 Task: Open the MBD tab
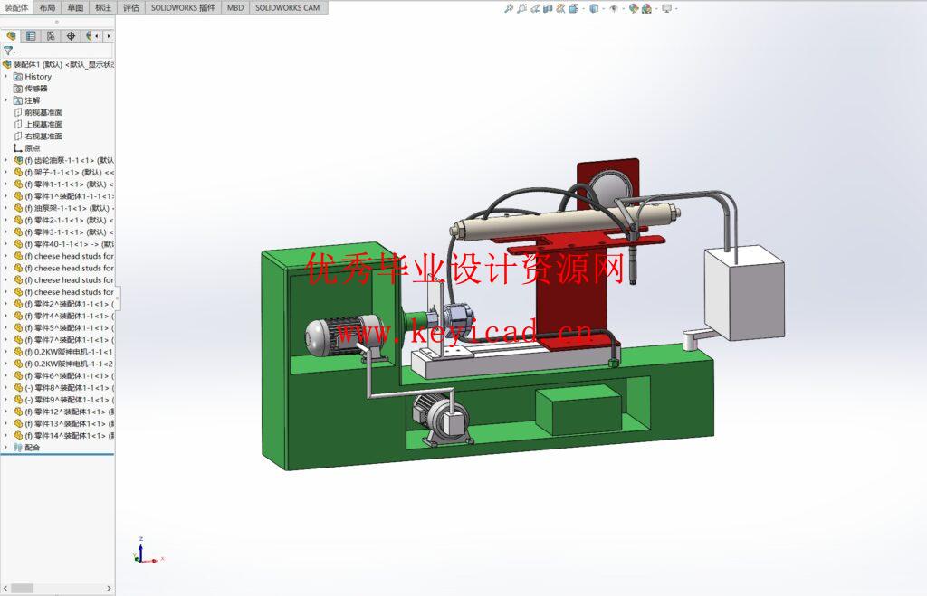pos(234,7)
